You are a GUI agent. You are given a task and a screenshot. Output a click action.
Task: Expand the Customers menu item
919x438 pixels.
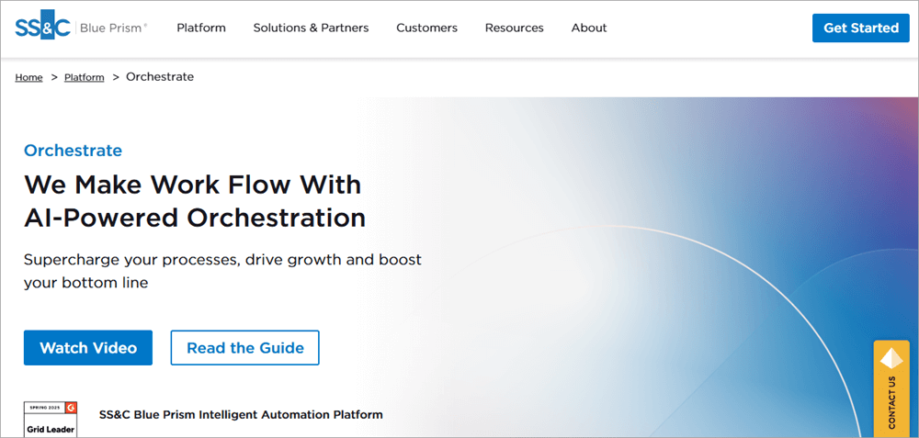tap(426, 28)
